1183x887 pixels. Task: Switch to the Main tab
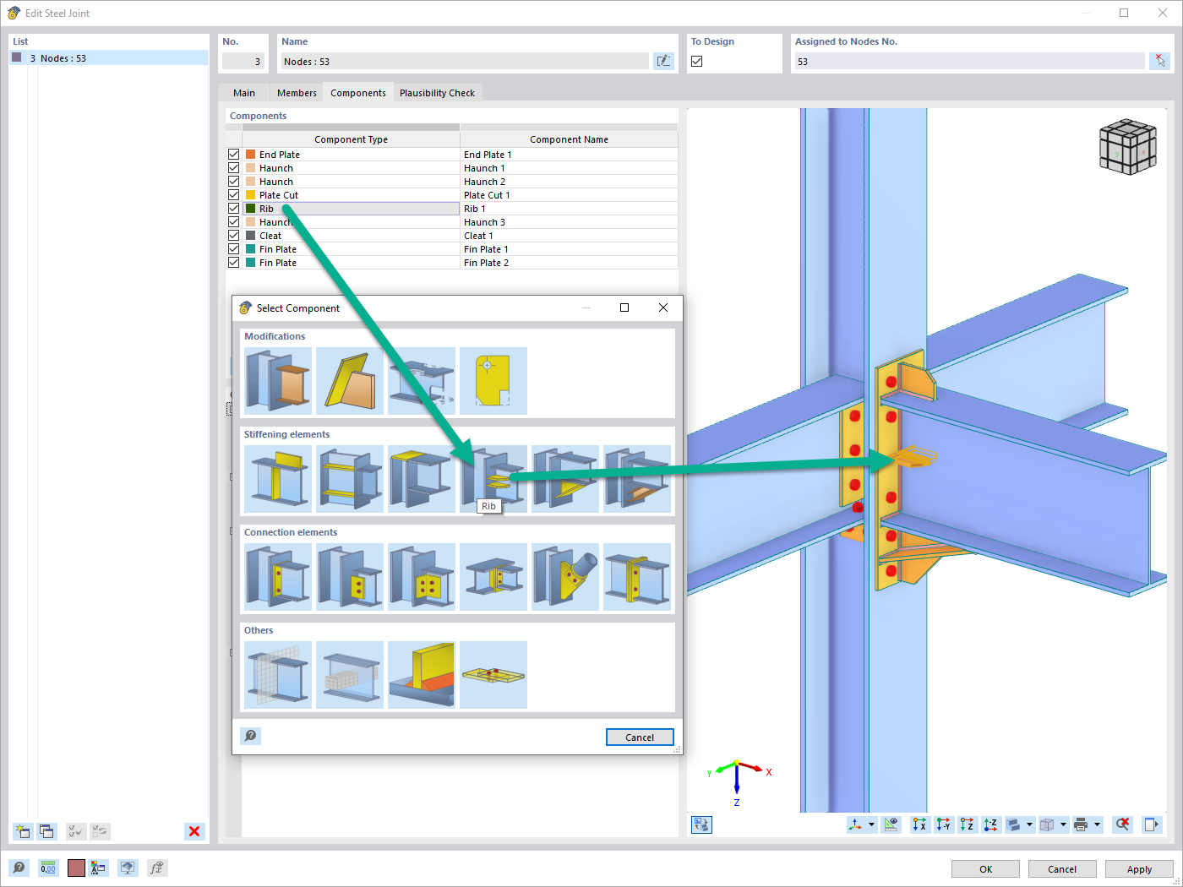(x=244, y=93)
